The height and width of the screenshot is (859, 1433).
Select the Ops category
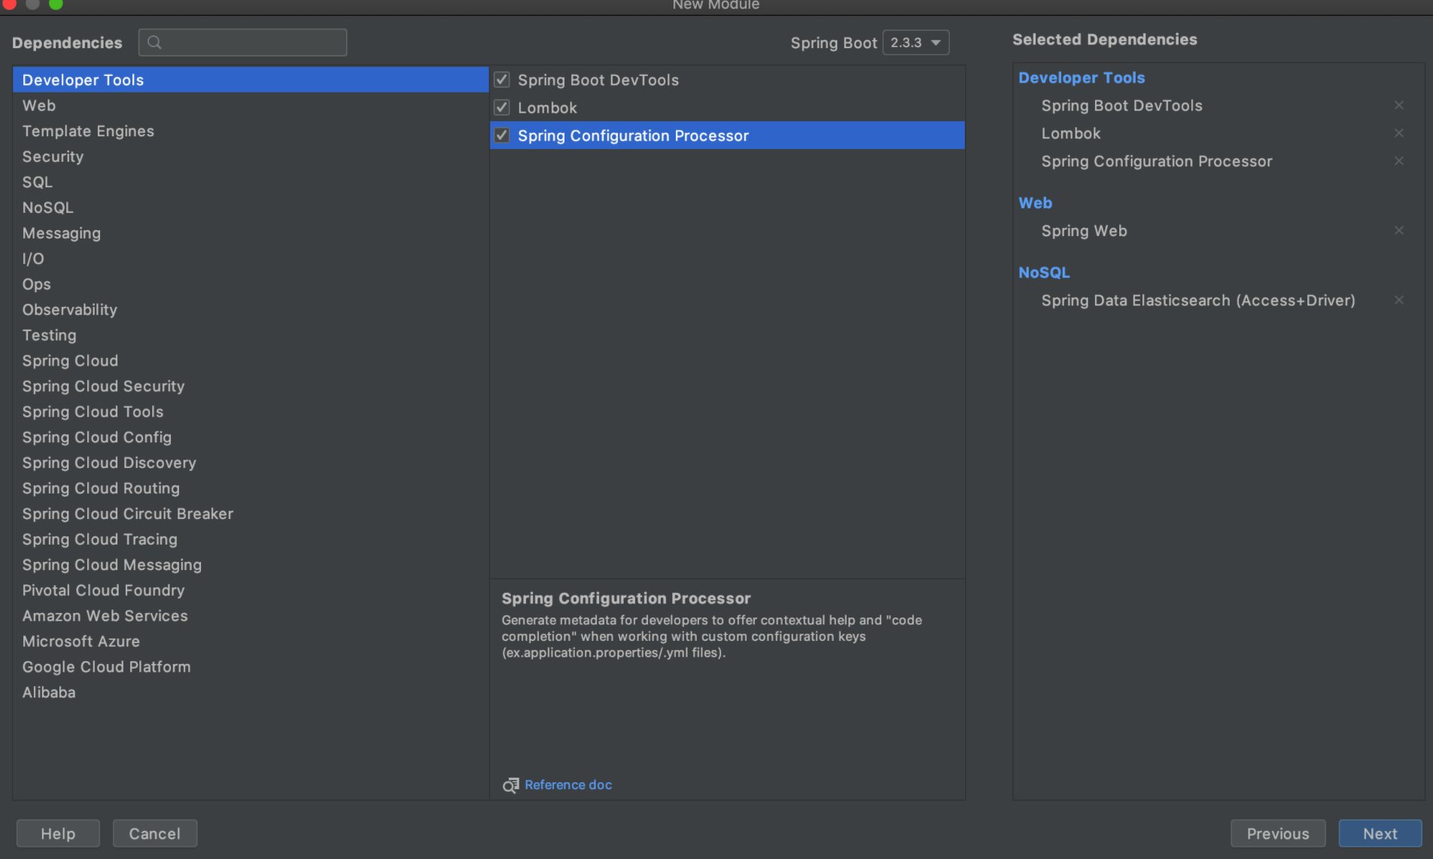pos(251,284)
